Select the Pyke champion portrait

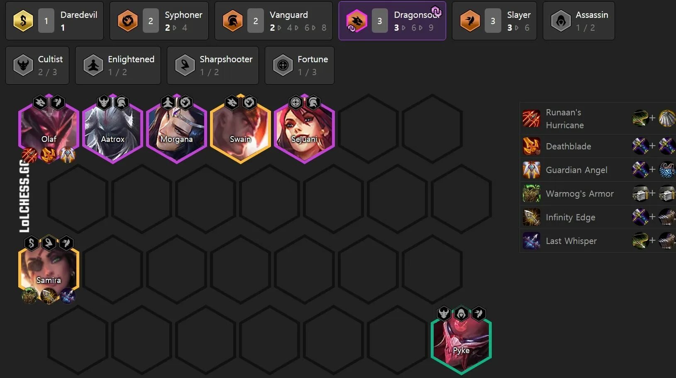pos(461,340)
